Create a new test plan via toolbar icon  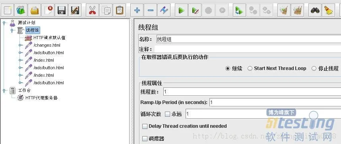click(8, 10)
